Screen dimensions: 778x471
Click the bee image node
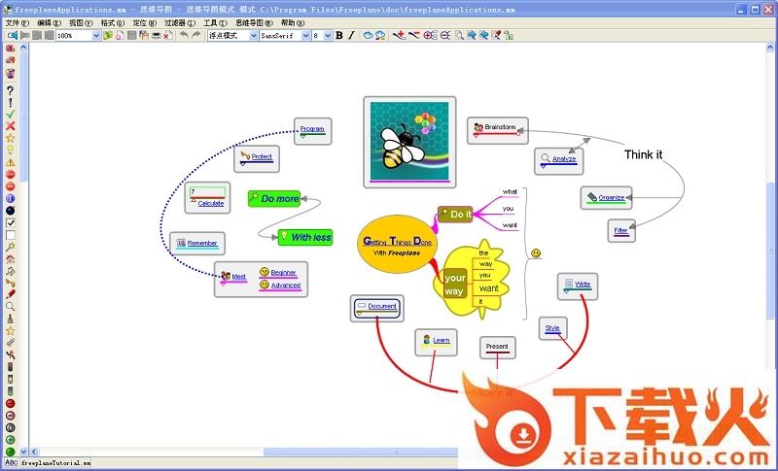tap(409, 141)
